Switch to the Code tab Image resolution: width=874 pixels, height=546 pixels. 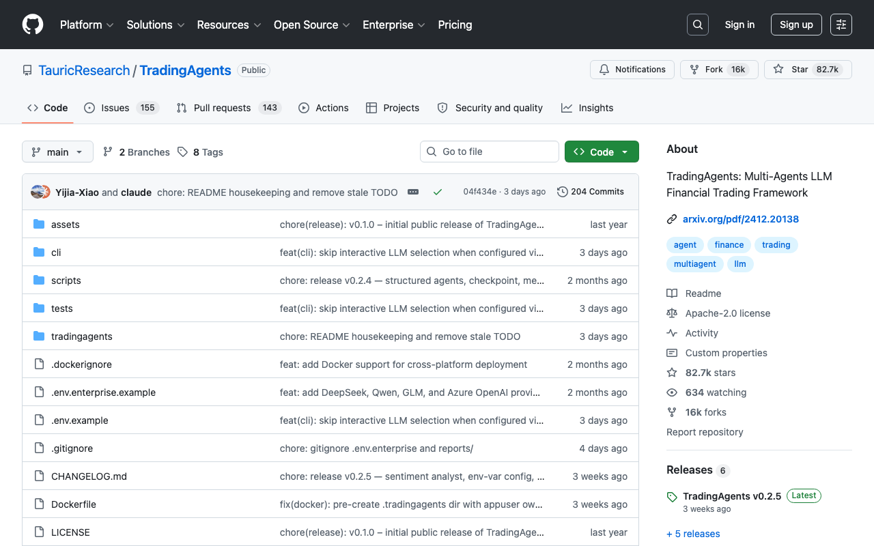click(x=48, y=108)
